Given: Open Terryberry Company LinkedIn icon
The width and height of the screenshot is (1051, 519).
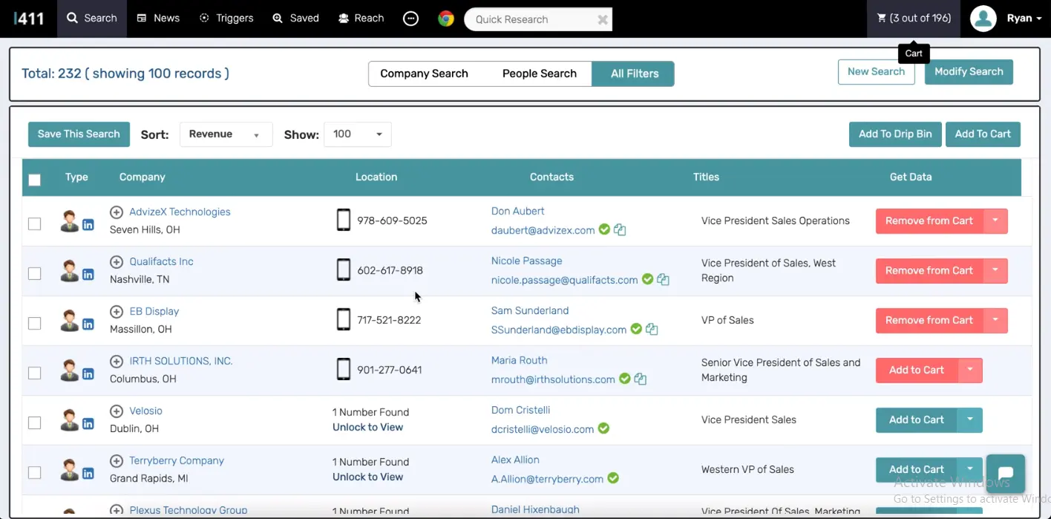Looking at the screenshot, I should pyautogui.click(x=88, y=473).
